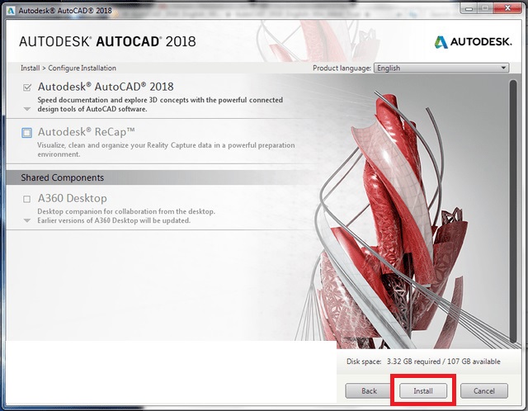The height and width of the screenshot is (411, 528).
Task: Click the AutoCAD title bar app icon
Action: pyautogui.click(x=11, y=11)
